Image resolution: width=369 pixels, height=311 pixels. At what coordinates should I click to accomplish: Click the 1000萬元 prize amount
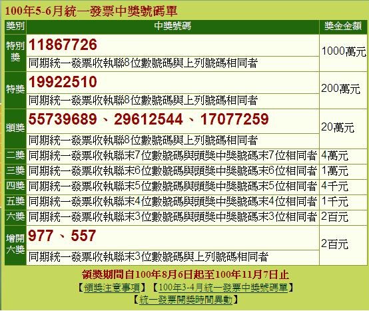(x=344, y=51)
